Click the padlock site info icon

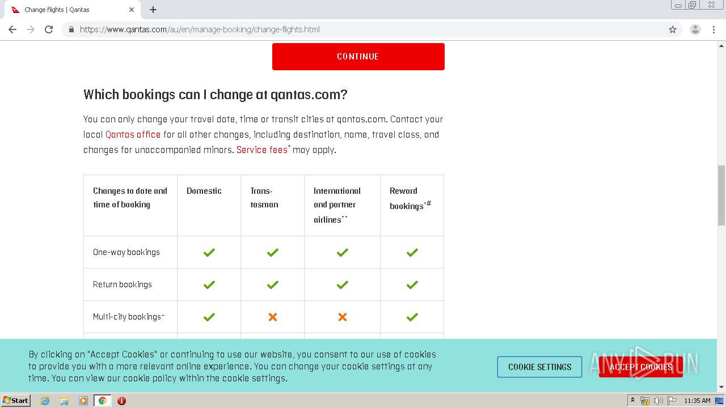pyautogui.click(x=71, y=29)
